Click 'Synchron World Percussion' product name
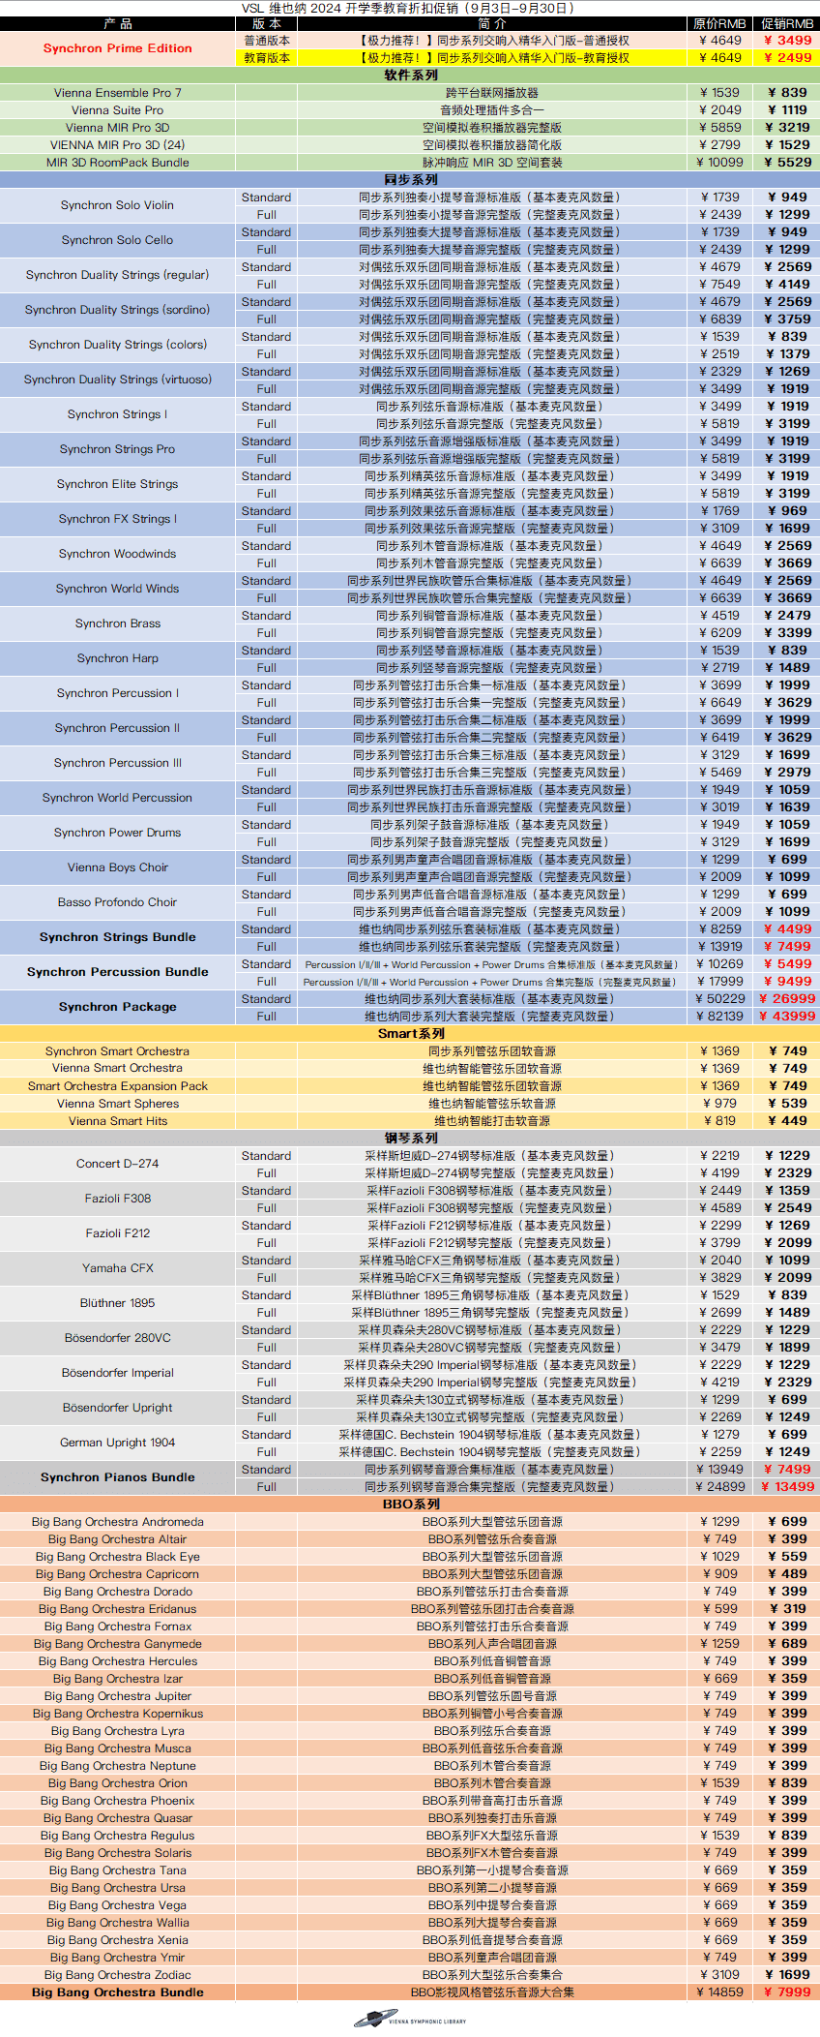The height and width of the screenshot is (2037, 820). pyautogui.click(x=118, y=798)
